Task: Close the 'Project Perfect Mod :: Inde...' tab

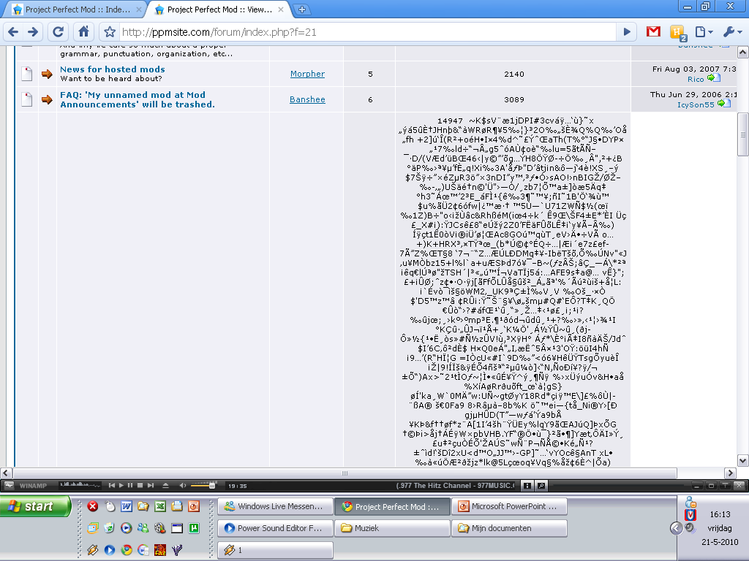Action: [x=139, y=9]
